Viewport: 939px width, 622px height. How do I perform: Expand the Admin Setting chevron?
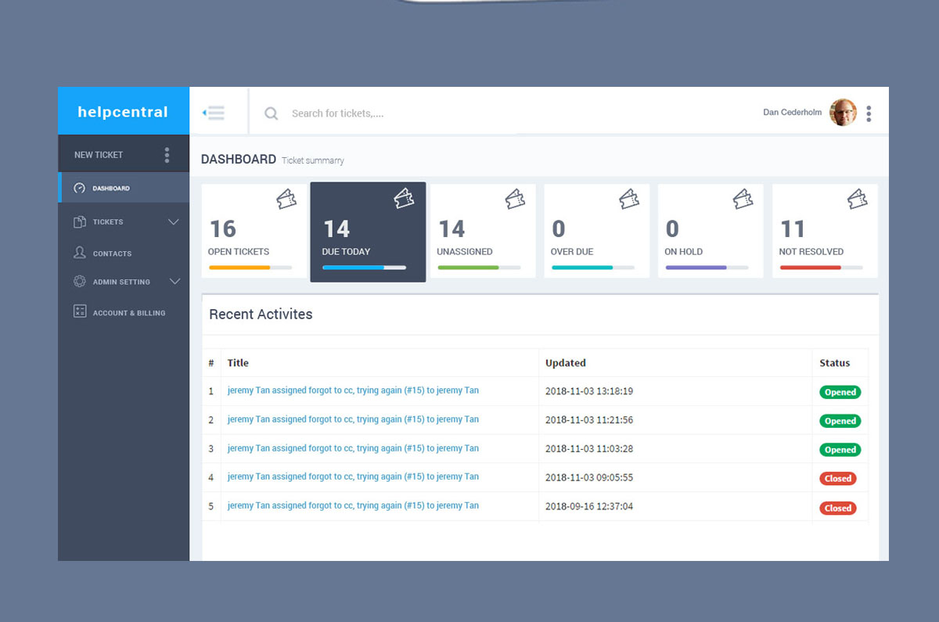point(174,282)
